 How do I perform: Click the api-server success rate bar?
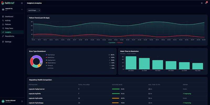(116, 89)
